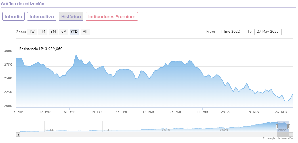Click the From date field
The image size is (298, 143).
tap(230, 32)
